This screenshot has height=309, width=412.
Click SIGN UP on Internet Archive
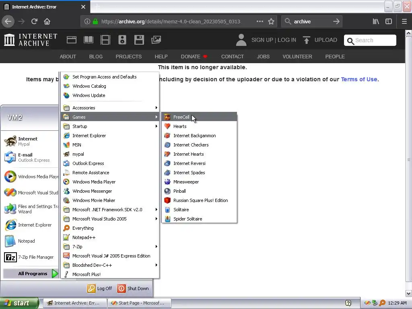pos(262,40)
